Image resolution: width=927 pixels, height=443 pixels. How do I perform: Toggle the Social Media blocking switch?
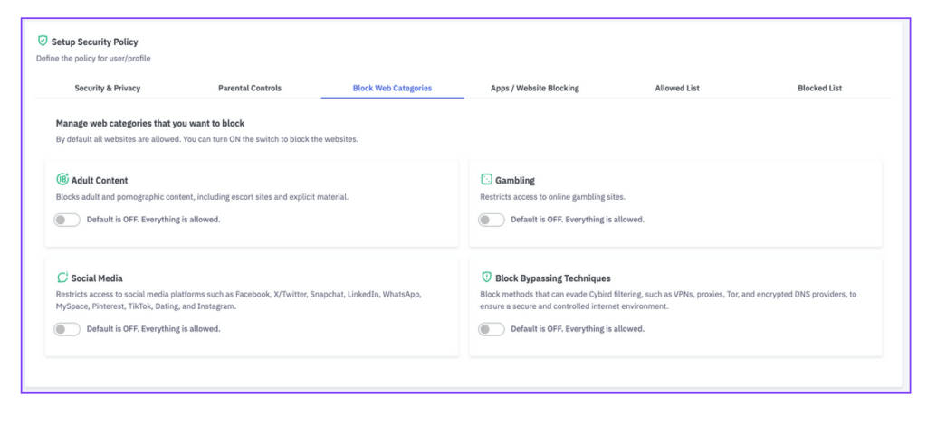(67, 329)
